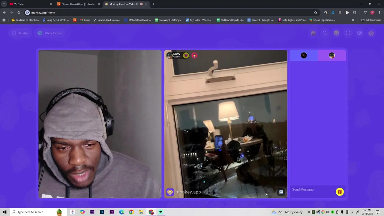Open the gift icon beside Send Message
Viewport: 384px width, 216px height.
(340, 192)
